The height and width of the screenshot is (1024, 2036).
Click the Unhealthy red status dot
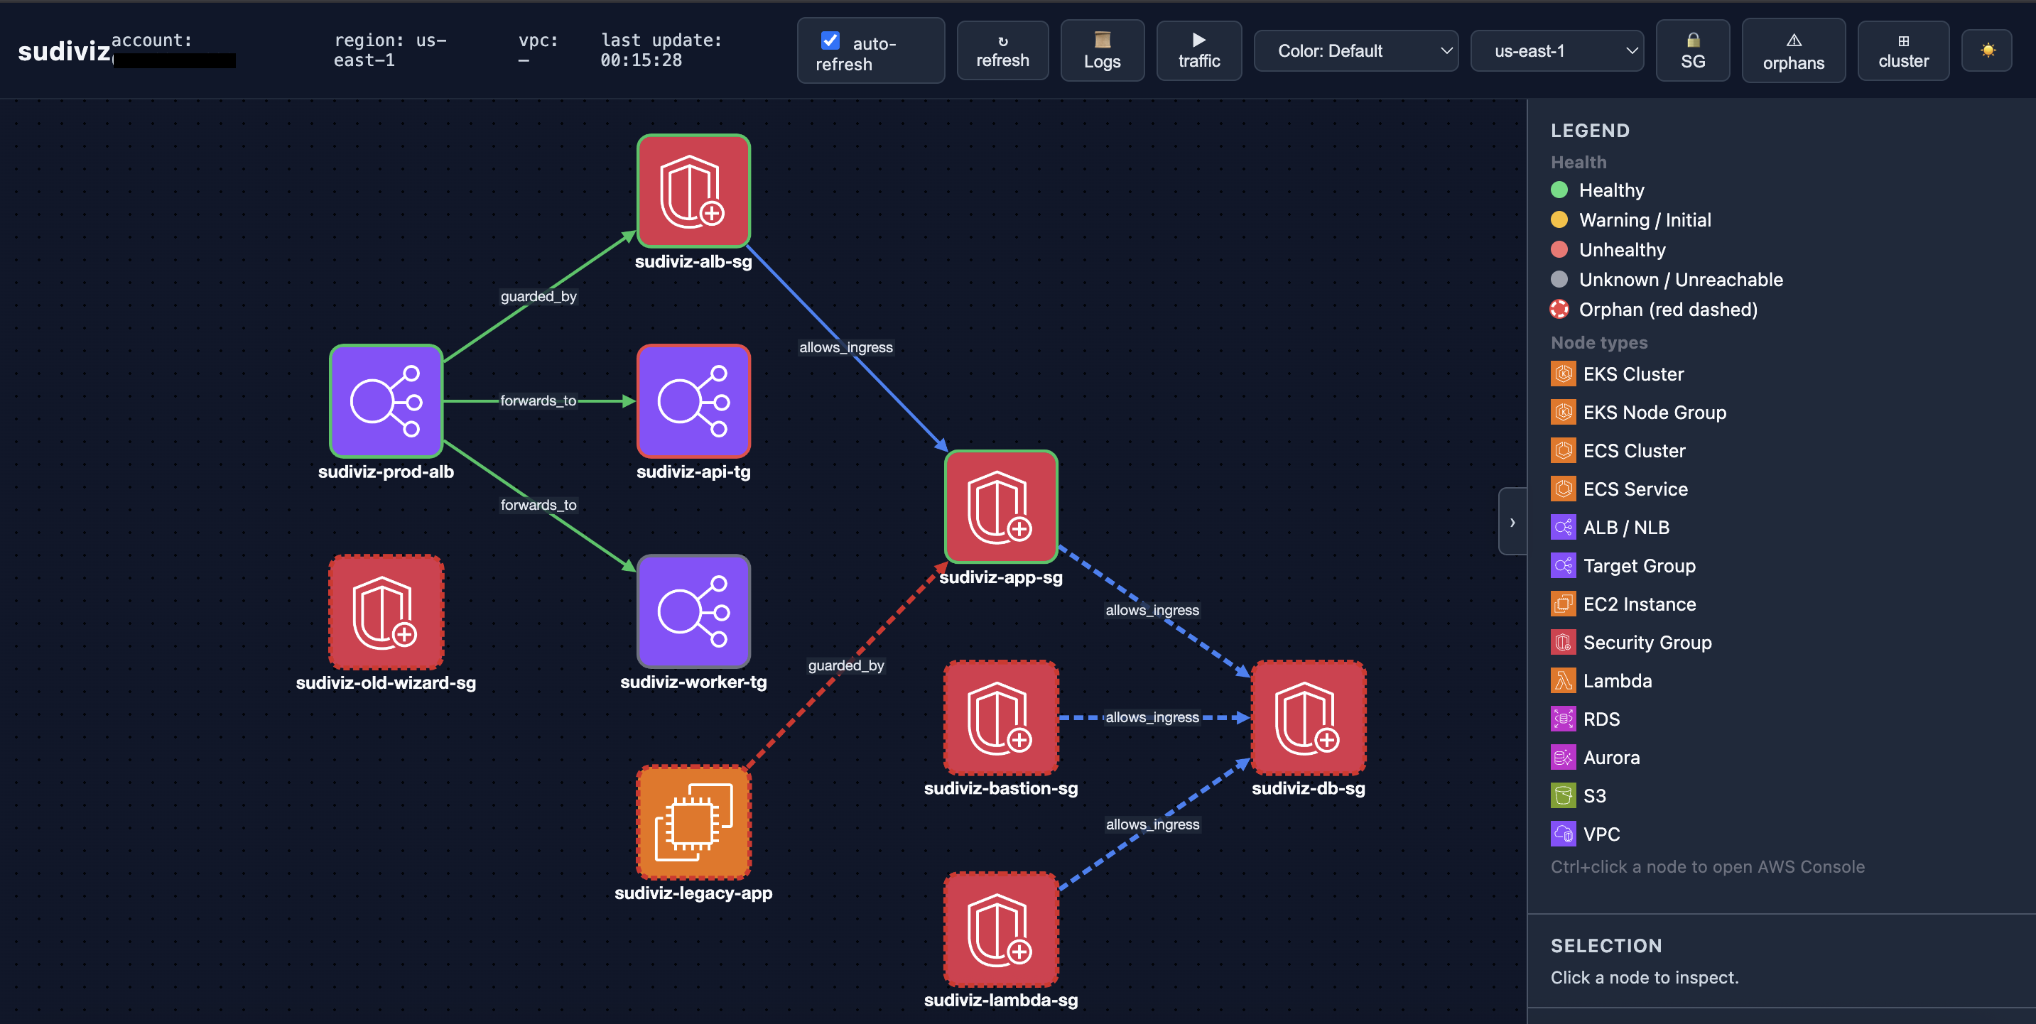(x=1559, y=250)
